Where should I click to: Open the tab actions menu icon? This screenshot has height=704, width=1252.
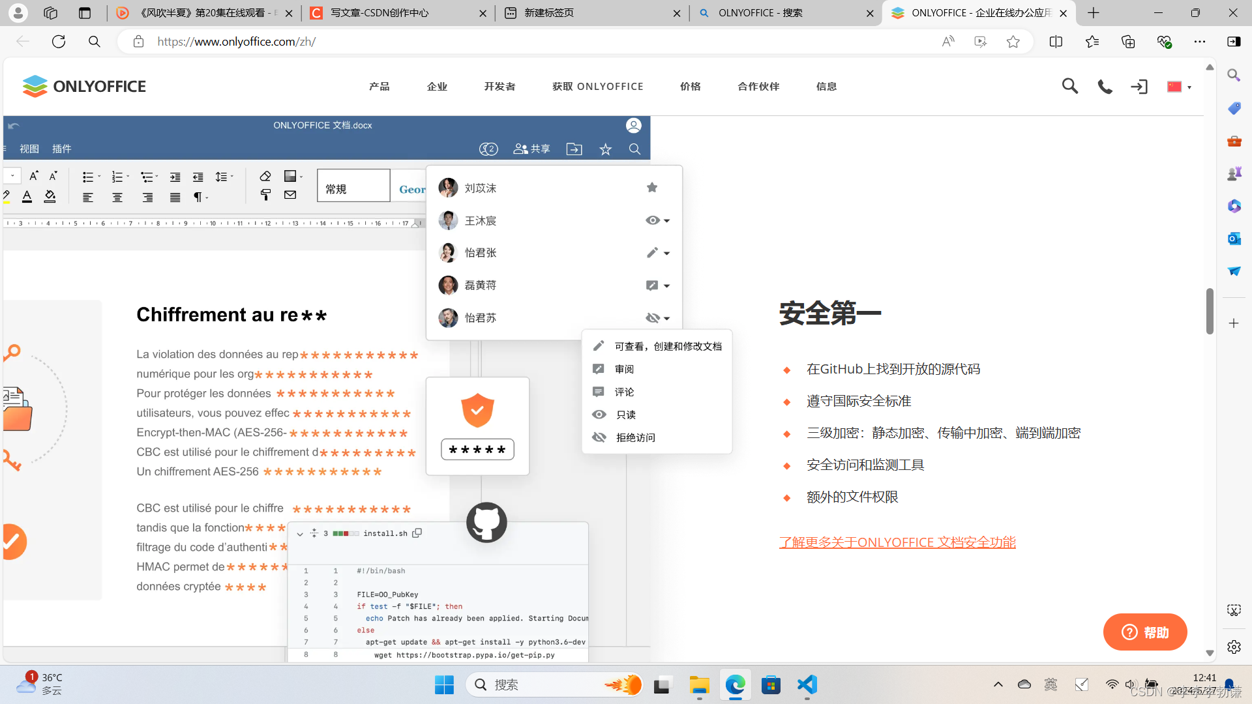[x=84, y=13]
